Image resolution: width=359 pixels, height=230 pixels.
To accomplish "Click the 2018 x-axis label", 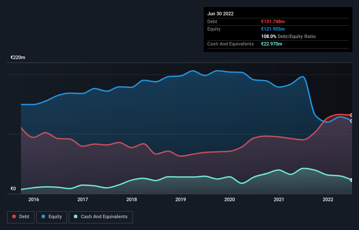I will pos(132,199).
